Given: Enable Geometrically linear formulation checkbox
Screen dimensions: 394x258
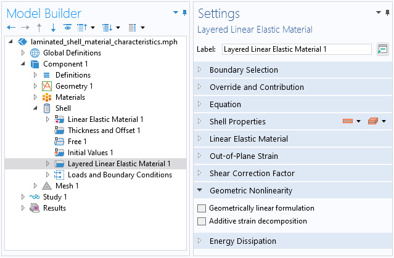Looking at the screenshot, I should point(202,208).
